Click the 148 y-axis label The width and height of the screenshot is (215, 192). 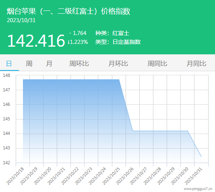pos(6,75)
